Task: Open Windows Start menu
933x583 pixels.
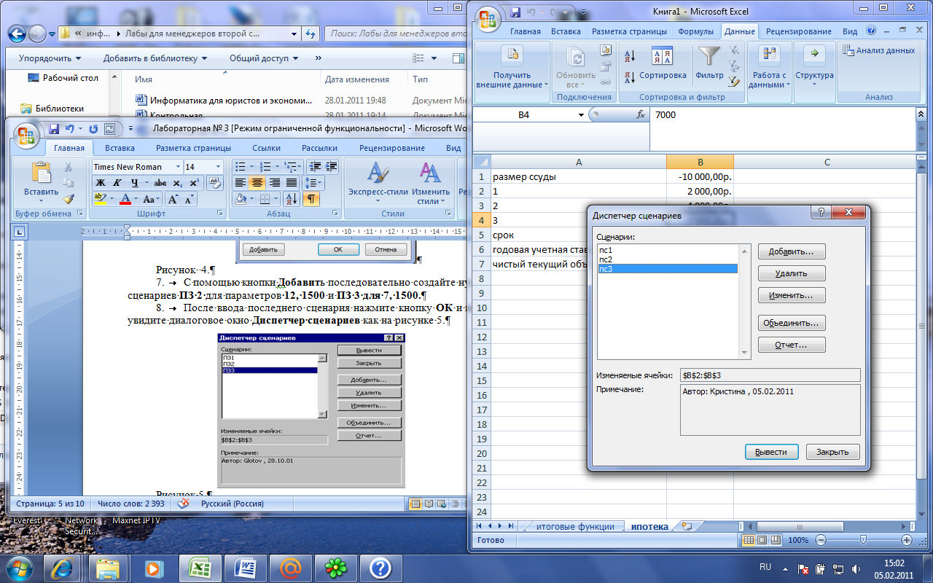Action: coord(18,567)
